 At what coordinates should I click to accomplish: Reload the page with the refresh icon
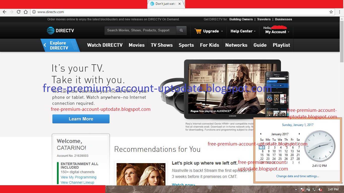(18, 12)
